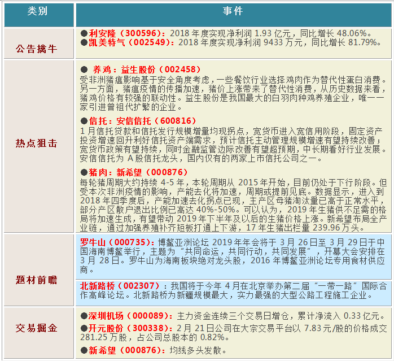Click the 事件 column header

click(234, 15)
